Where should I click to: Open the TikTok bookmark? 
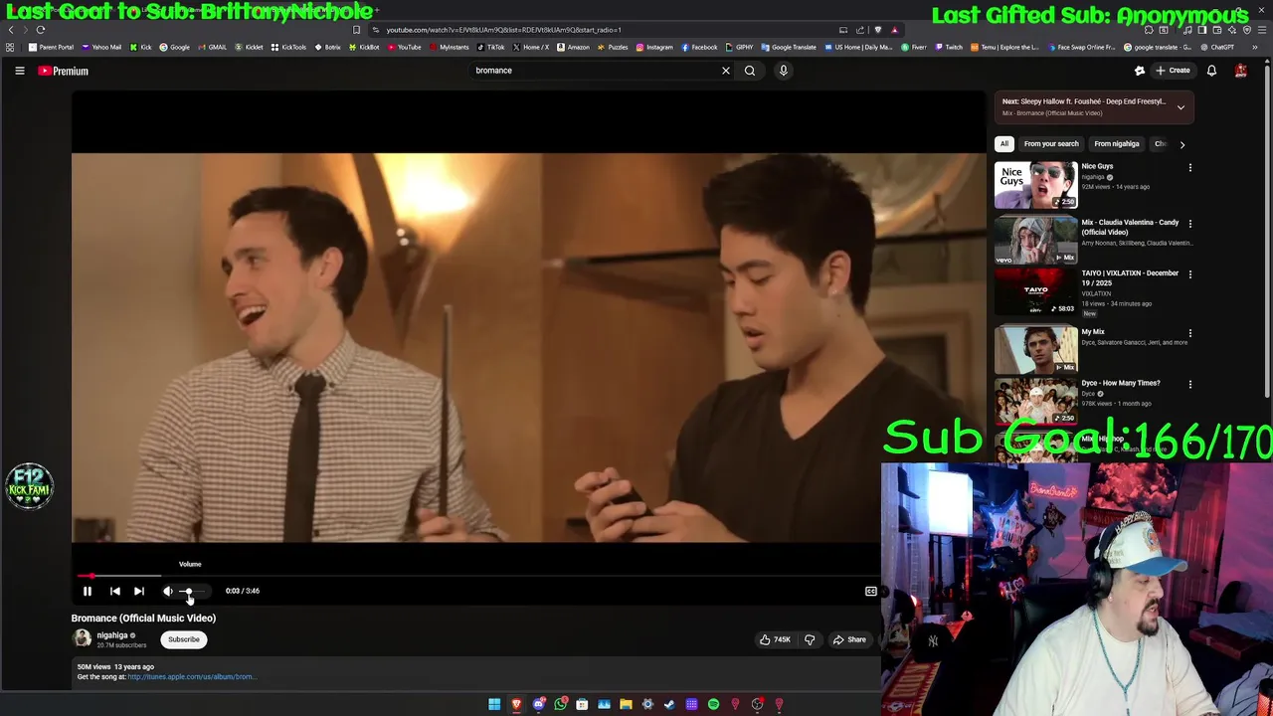tap(490, 47)
